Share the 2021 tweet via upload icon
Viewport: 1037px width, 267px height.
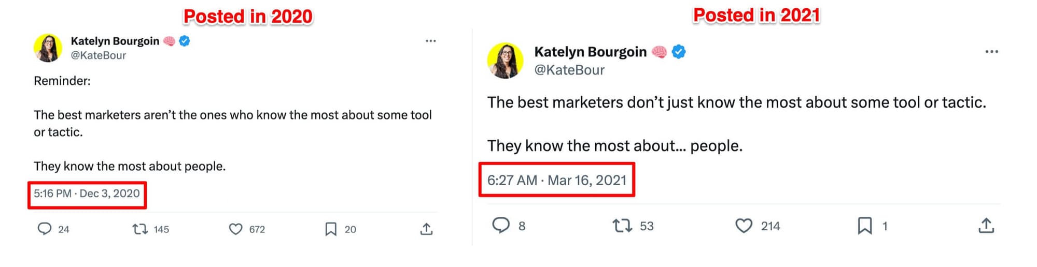pyautogui.click(x=986, y=226)
